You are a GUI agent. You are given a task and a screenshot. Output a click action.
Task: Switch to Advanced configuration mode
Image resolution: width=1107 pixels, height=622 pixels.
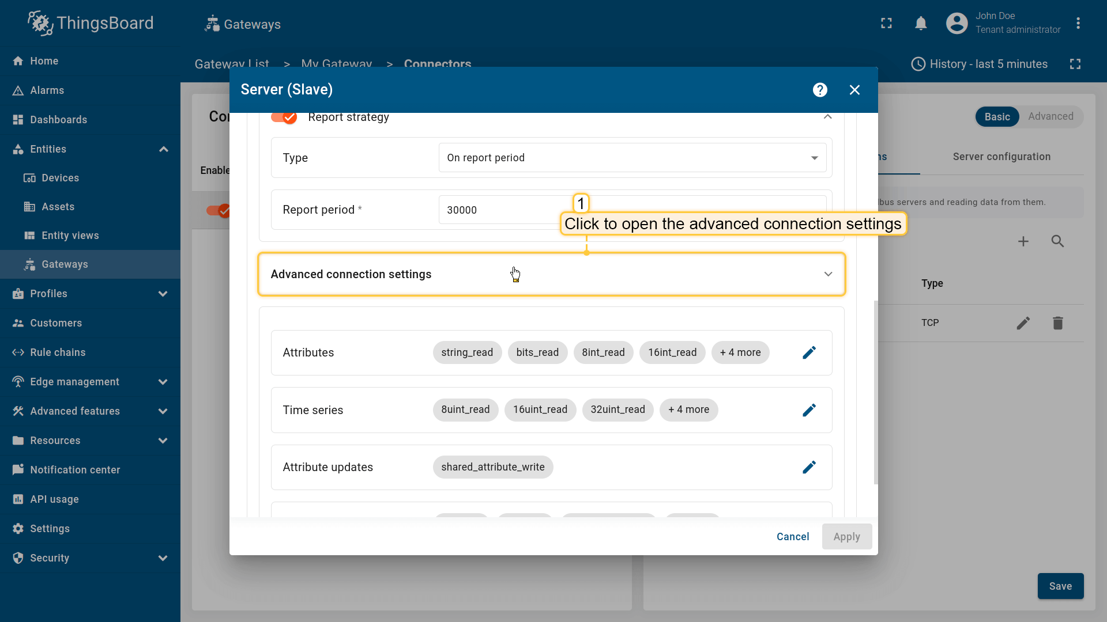(x=1050, y=116)
